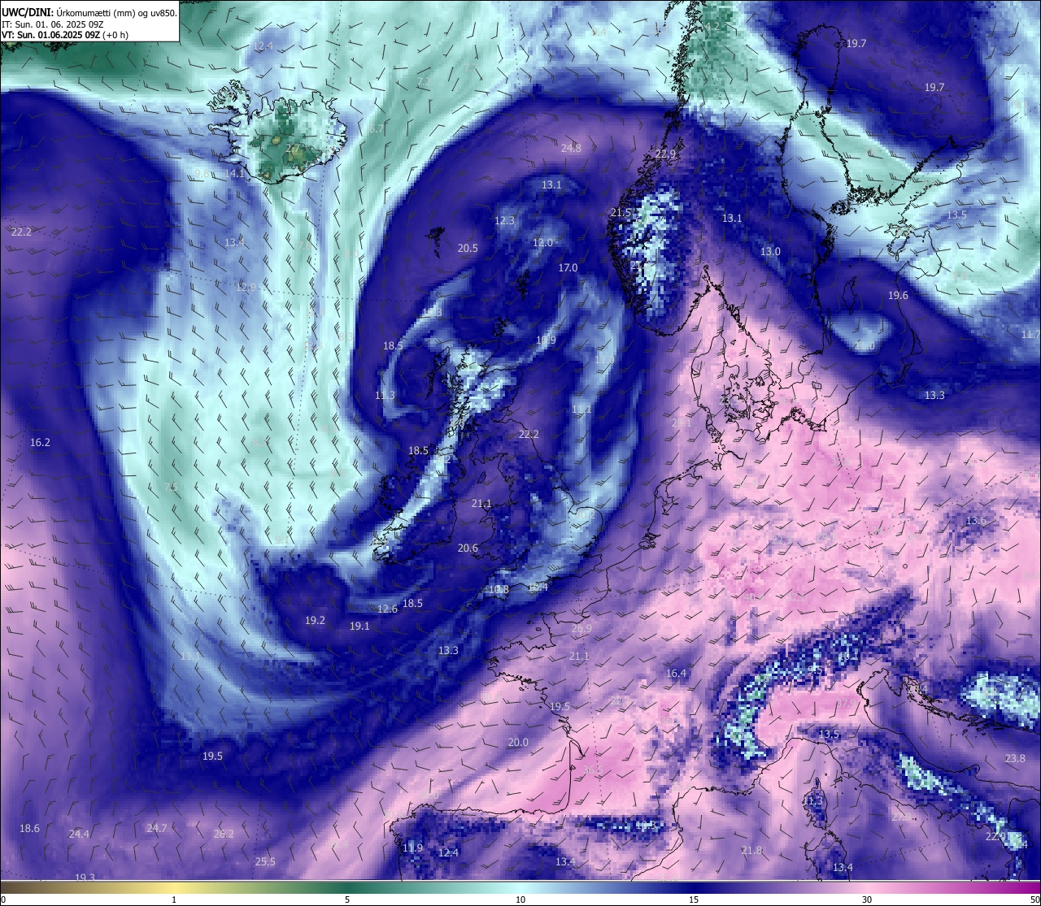1041x906 pixels.
Task: Click the 1 label on the colorbar
Action: (x=174, y=899)
